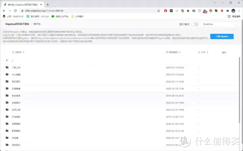
Task: Click the folder icon of the 办公编辑 row
Action: 7,74
